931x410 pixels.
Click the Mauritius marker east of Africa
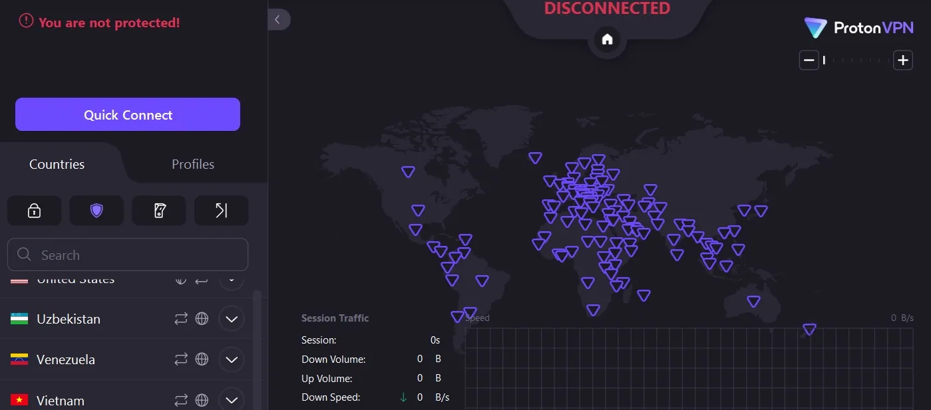pos(644,296)
